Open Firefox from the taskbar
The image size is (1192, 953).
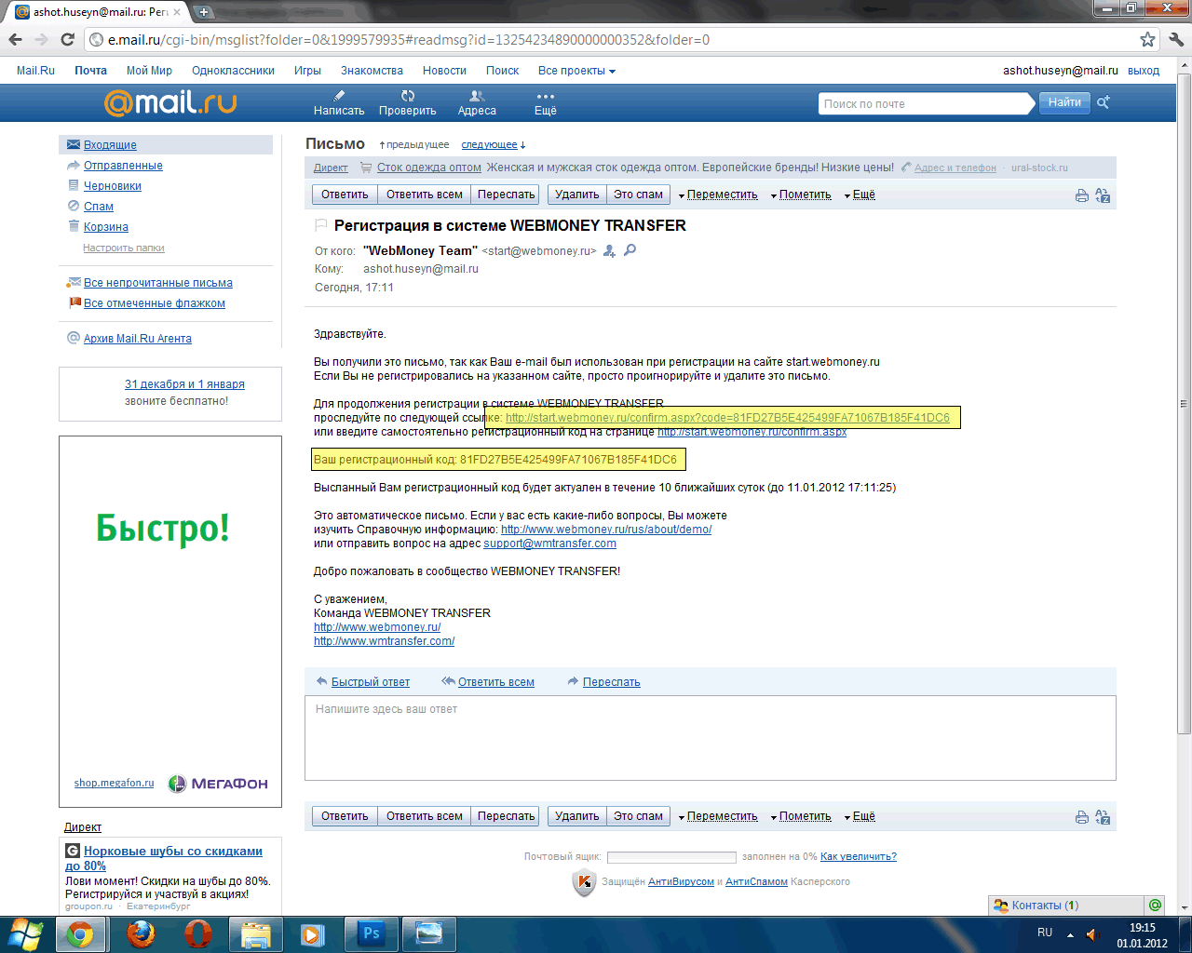pos(141,933)
